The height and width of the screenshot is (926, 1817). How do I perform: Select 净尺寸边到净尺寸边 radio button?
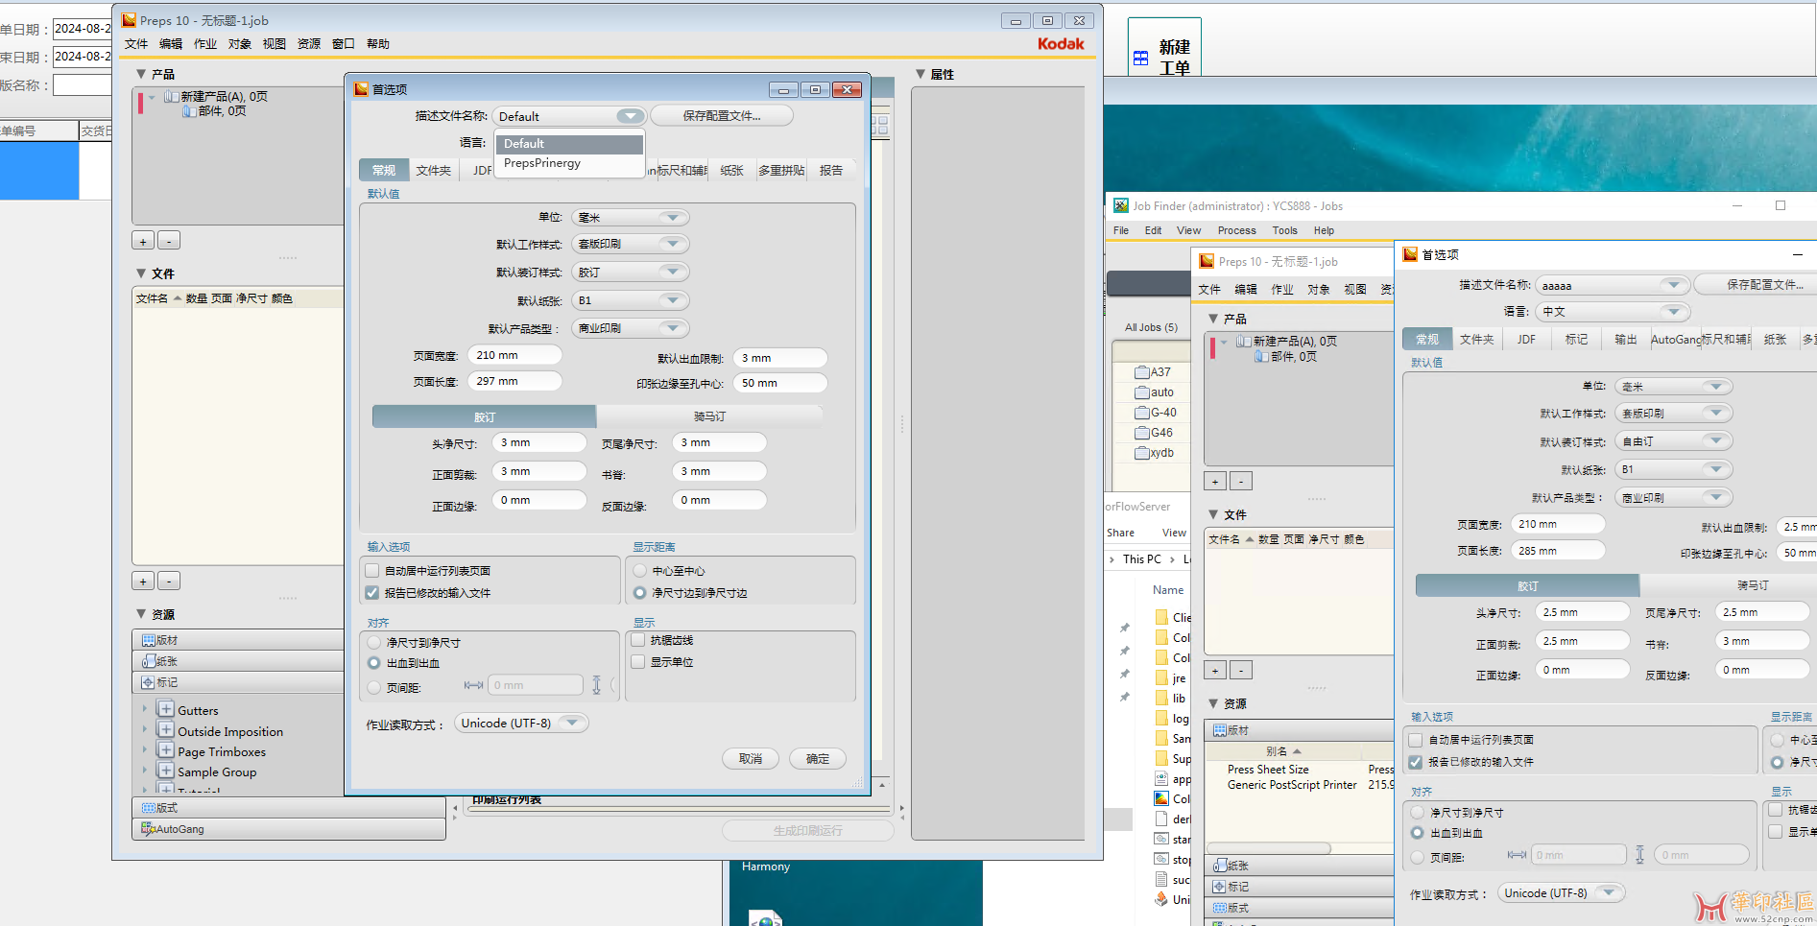coord(640,593)
